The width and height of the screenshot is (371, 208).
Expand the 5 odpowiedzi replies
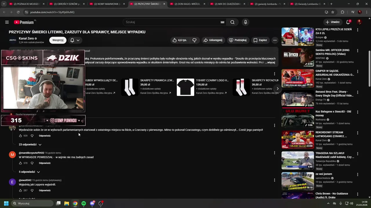29,172
